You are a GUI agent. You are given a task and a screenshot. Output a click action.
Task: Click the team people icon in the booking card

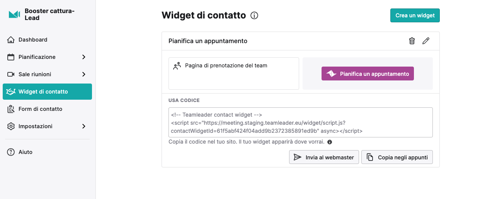[x=177, y=66]
